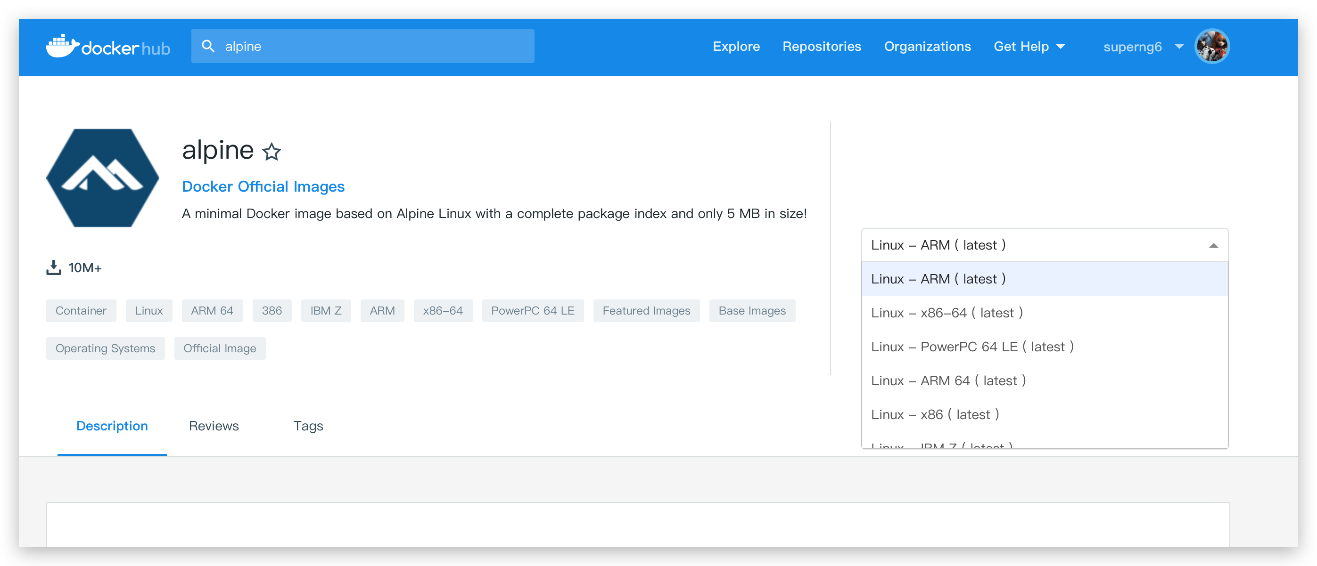Open the Docker Official Images link
Image resolution: width=1317 pixels, height=566 pixels.
pos(263,186)
